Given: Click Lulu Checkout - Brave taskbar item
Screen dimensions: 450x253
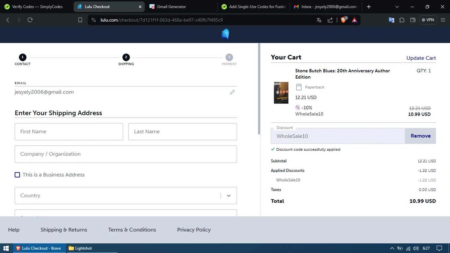Looking at the screenshot, I should pyautogui.click(x=39, y=248).
